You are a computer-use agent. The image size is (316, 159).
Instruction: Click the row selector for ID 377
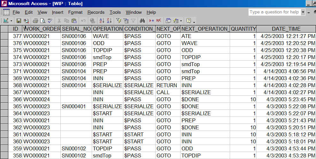click(x=4, y=36)
